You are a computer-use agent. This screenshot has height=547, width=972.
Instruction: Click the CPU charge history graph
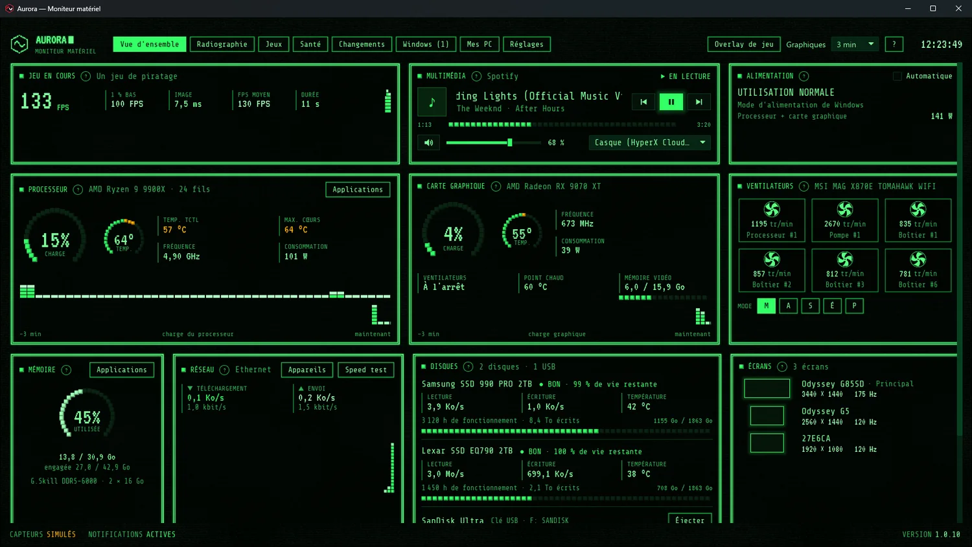pyautogui.click(x=205, y=304)
